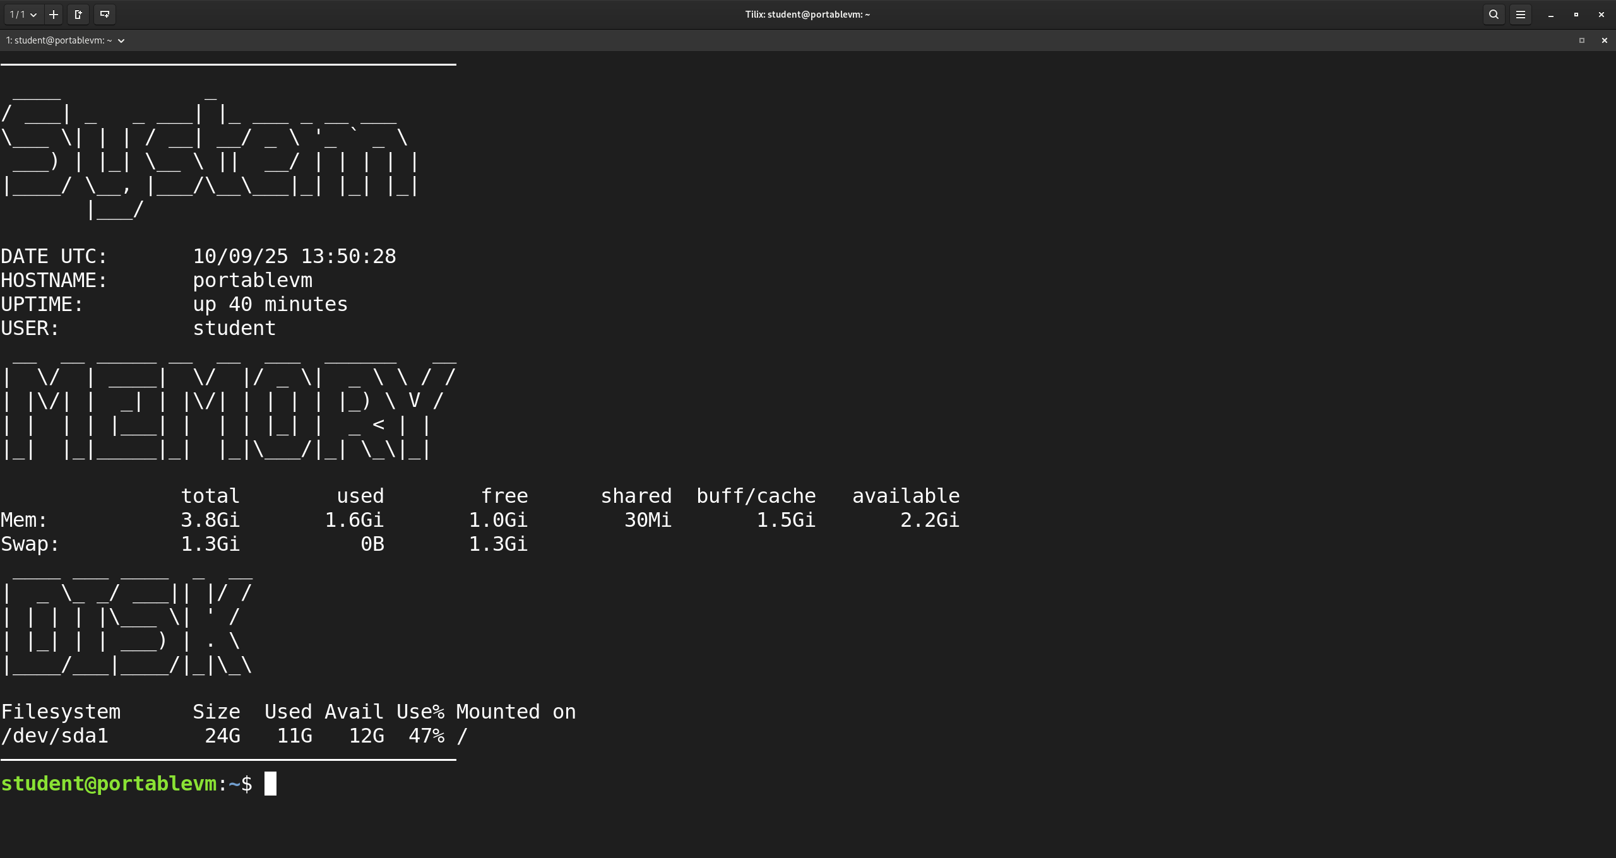Close the Tilix window

pyautogui.click(x=1601, y=15)
